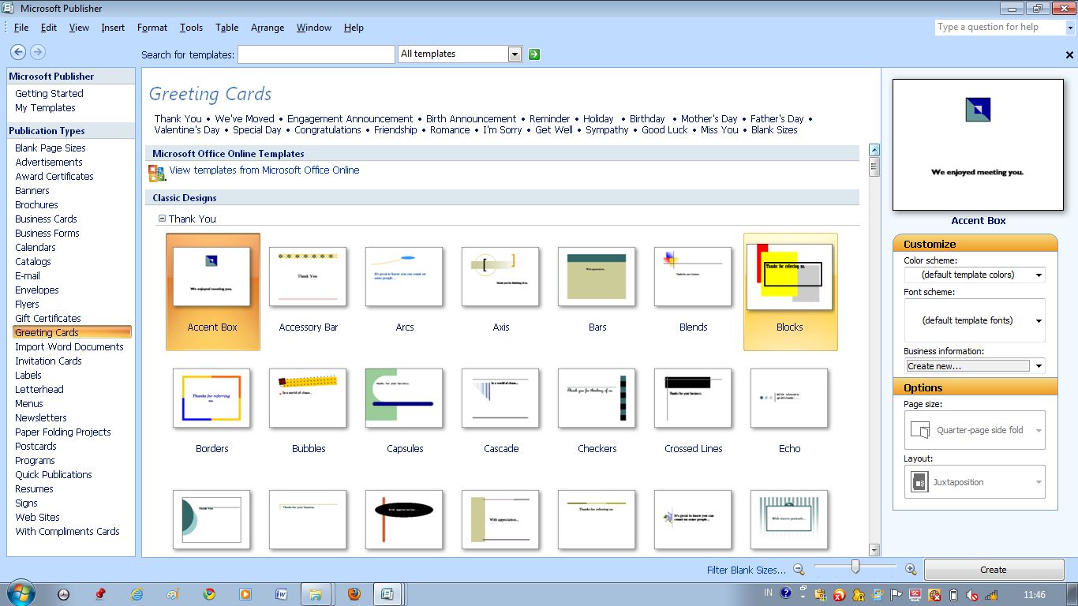Select the Bars template thumbnail
1078x606 pixels.
click(597, 277)
